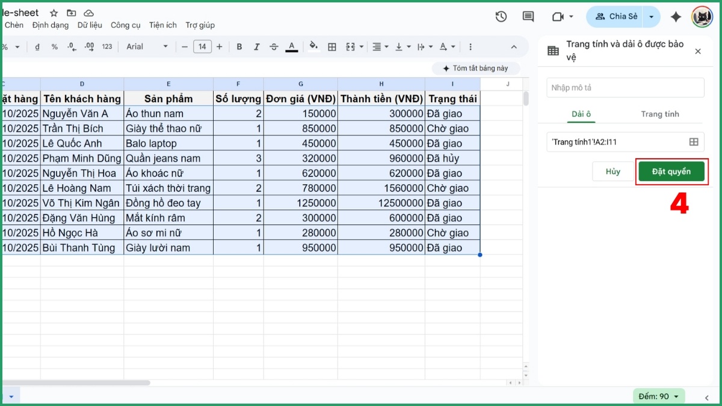Toggle italic formatting
Viewport: 722px width, 406px height.
[x=257, y=47]
